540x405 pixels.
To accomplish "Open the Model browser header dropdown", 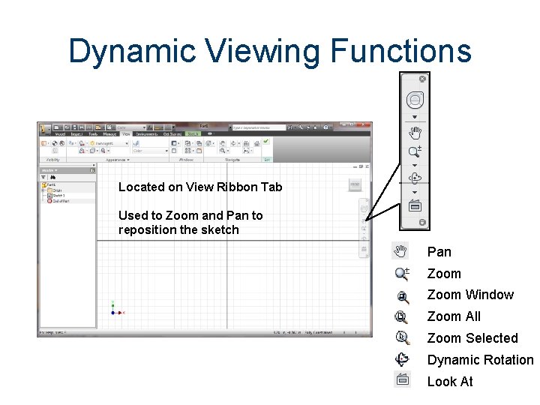I will 49,170.
